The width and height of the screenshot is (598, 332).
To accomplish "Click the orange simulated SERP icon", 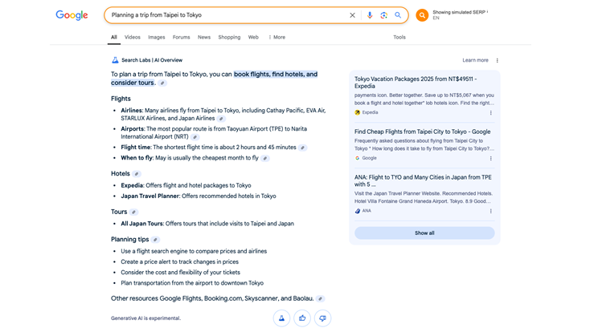I will pos(422,15).
